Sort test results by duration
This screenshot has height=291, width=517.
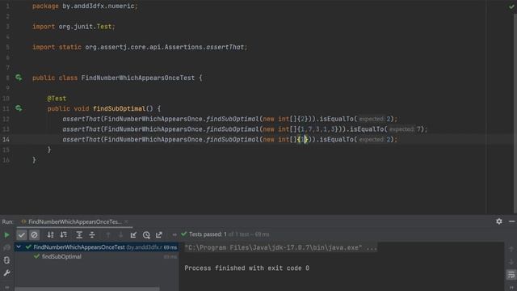(x=63, y=235)
